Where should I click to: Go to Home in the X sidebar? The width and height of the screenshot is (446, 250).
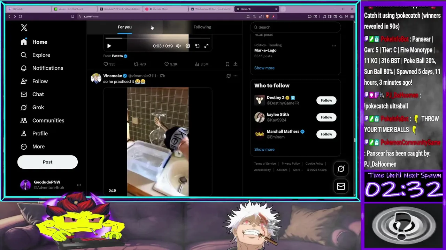[34, 42]
